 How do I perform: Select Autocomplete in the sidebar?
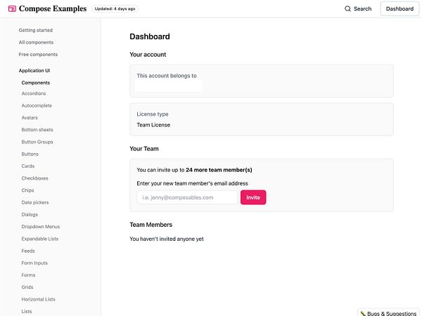[x=37, y=105]
